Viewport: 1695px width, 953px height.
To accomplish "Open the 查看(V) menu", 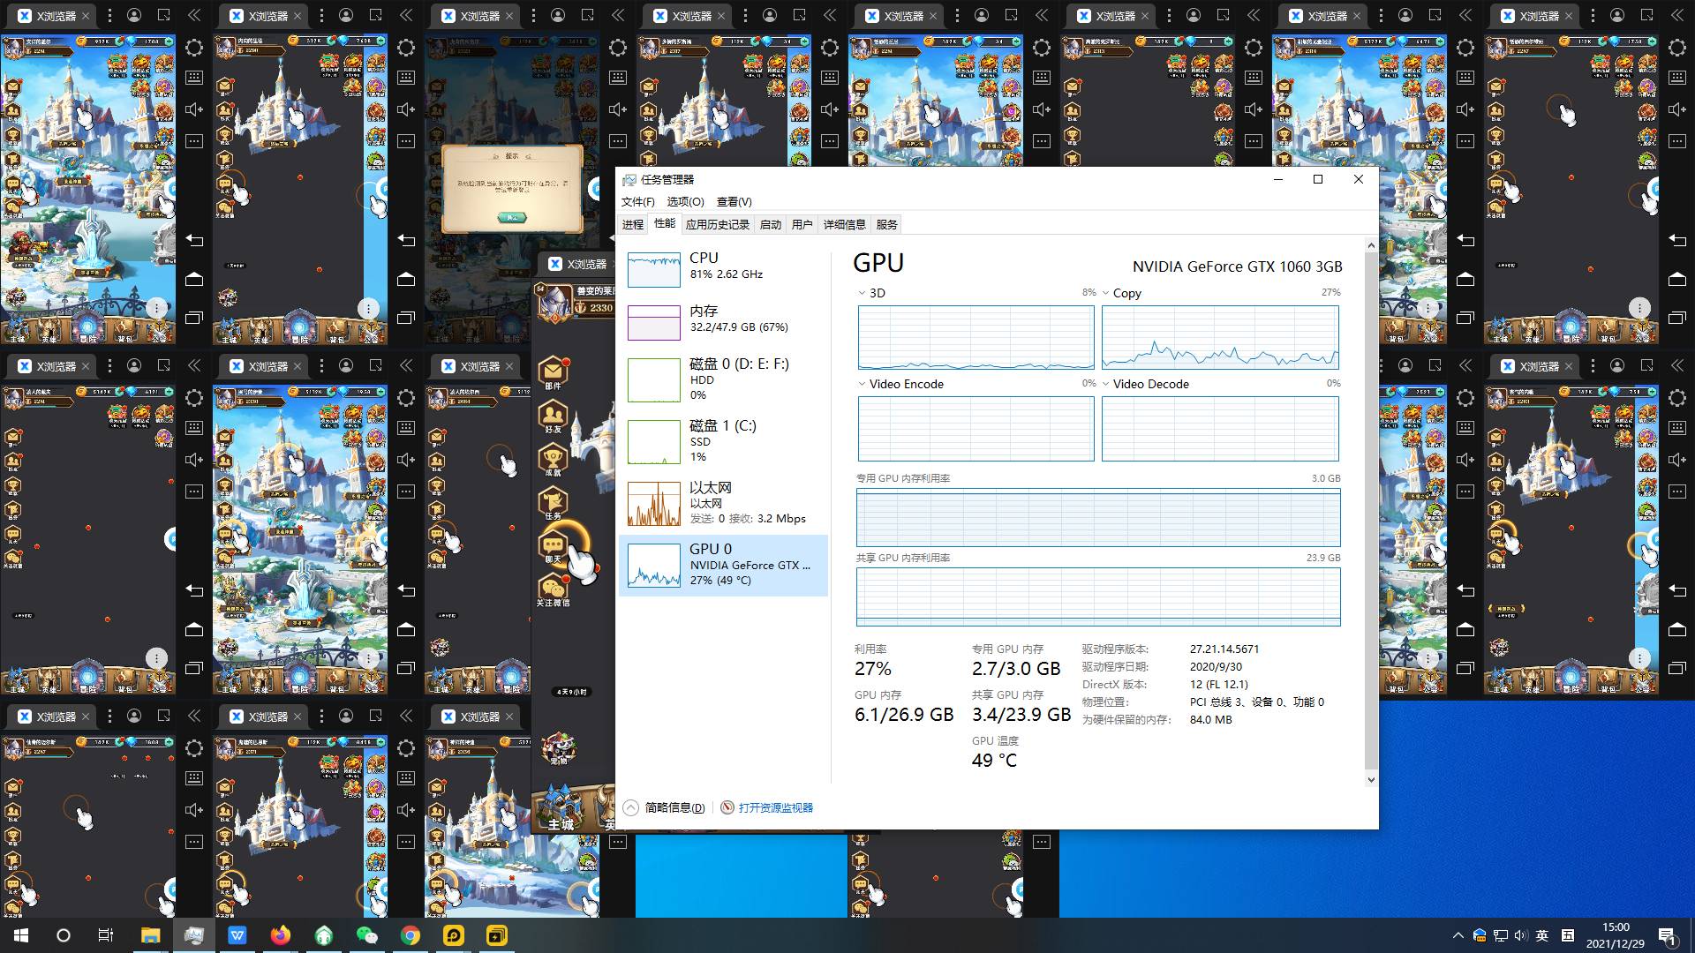I will (x=734, y=202).
